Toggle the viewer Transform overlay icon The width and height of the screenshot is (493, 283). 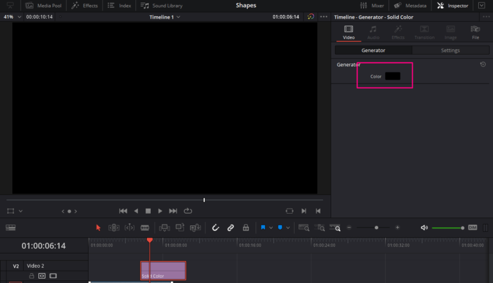pos(11,211)
